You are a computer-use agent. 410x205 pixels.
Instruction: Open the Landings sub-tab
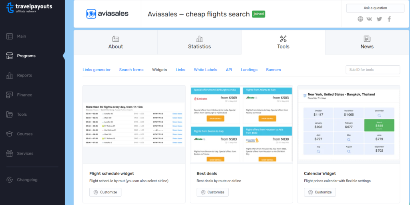point(249,70)
